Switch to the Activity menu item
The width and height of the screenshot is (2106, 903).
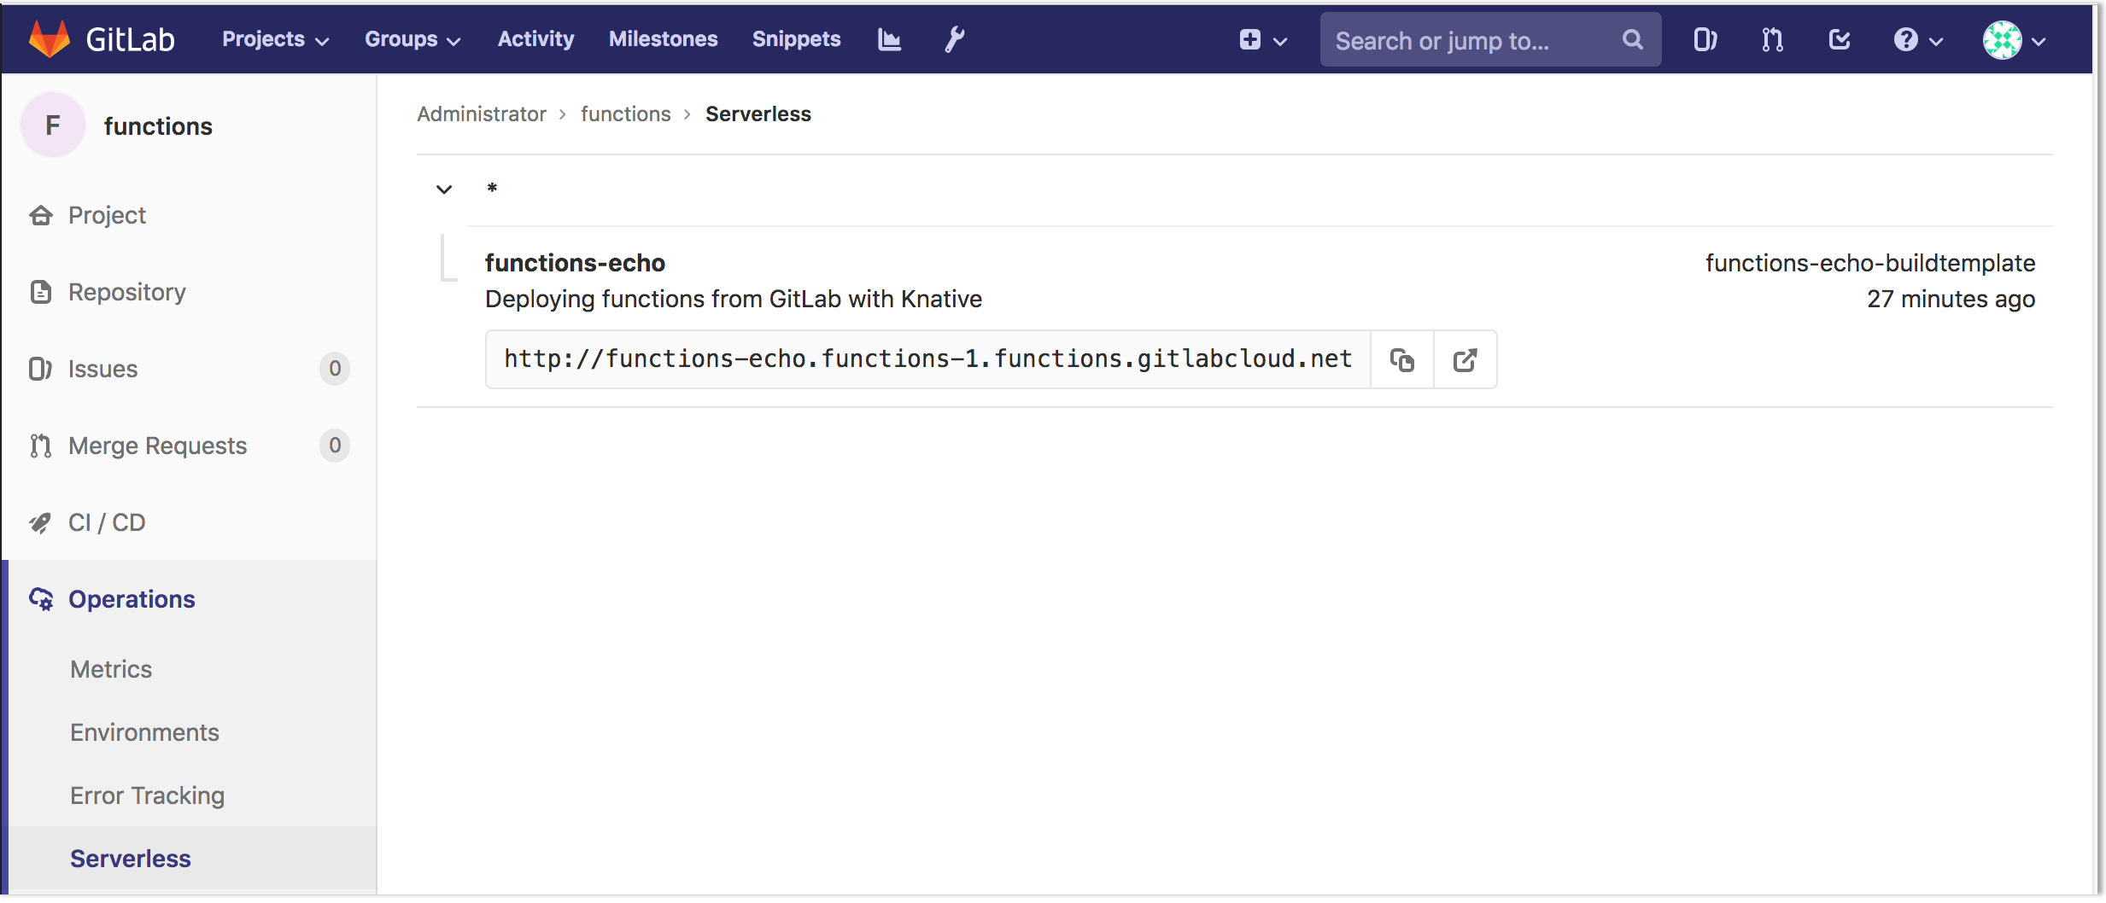click(536, 39)
